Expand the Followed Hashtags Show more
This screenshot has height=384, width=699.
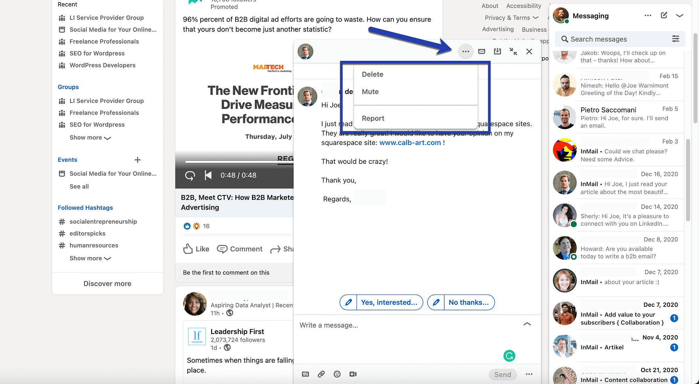[x=89, y=258]
